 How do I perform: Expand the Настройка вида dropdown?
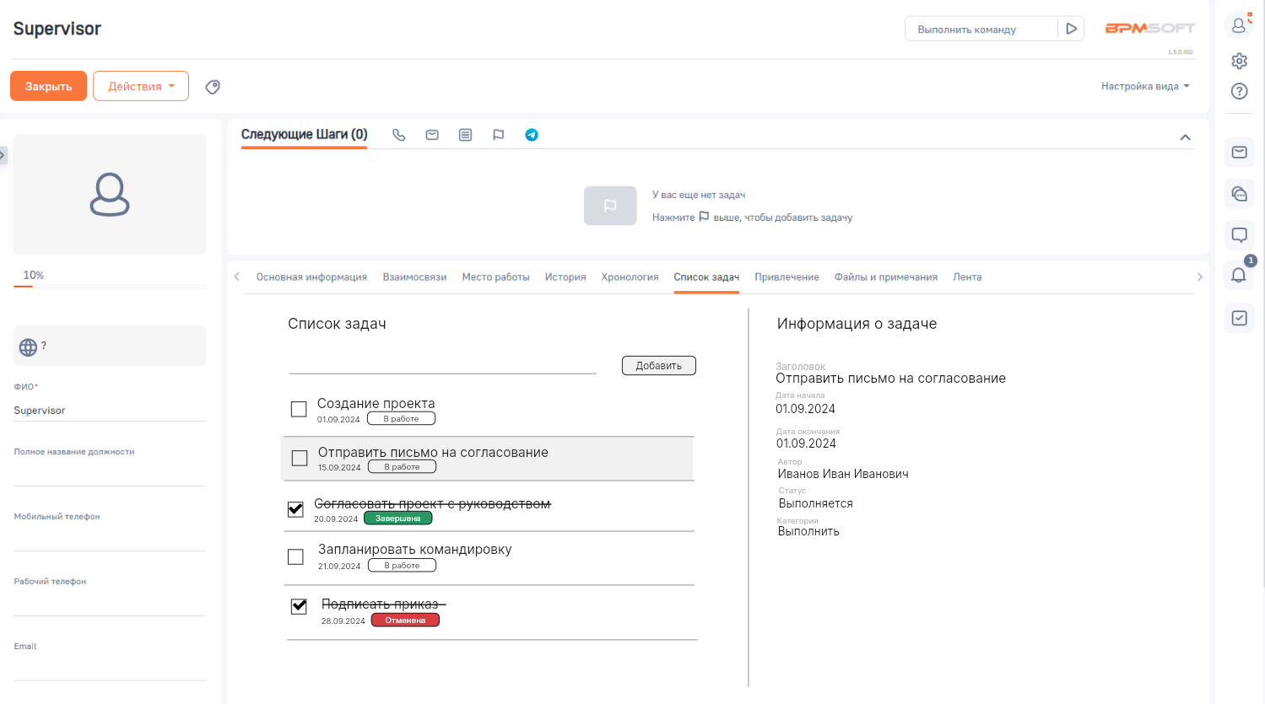(1144, 86)
